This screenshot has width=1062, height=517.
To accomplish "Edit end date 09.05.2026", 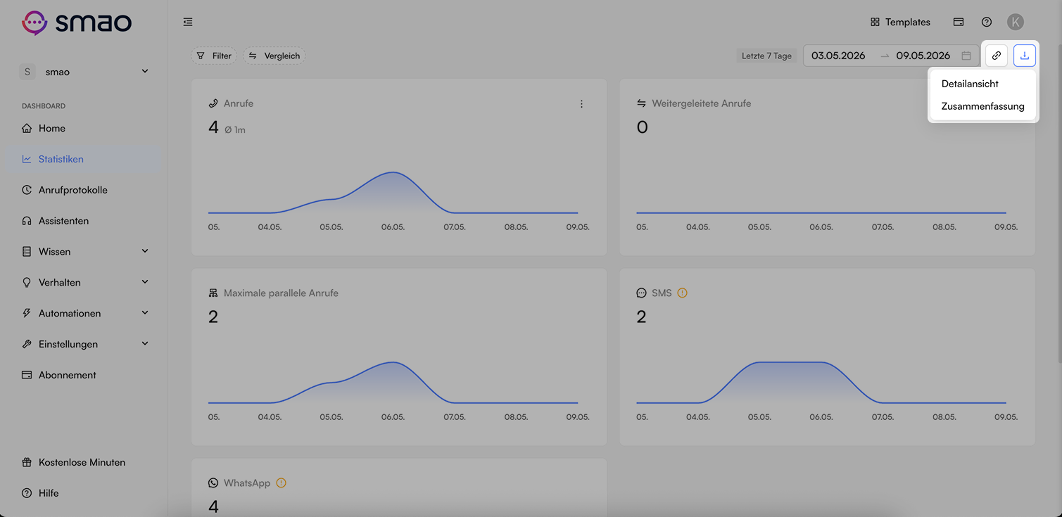I will (923, 56).
